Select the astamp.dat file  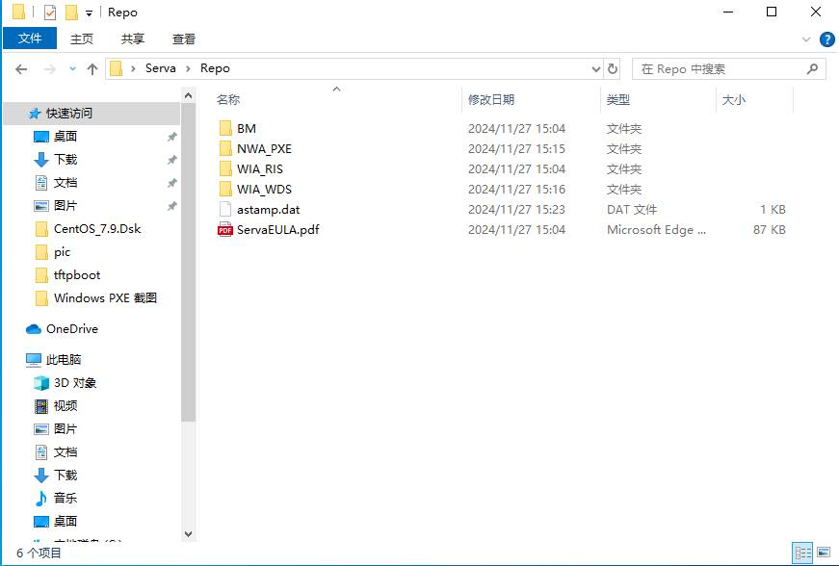[x=268, y=210]
